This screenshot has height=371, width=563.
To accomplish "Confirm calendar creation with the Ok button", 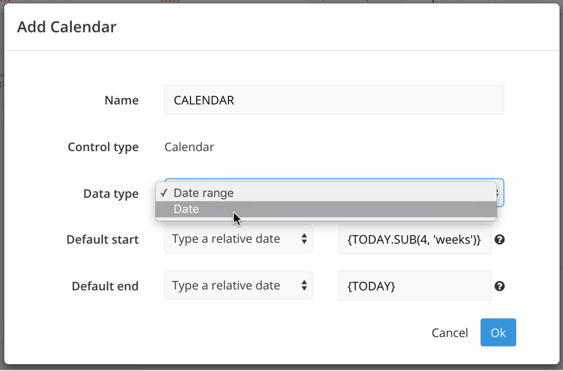I will [498, 332].
